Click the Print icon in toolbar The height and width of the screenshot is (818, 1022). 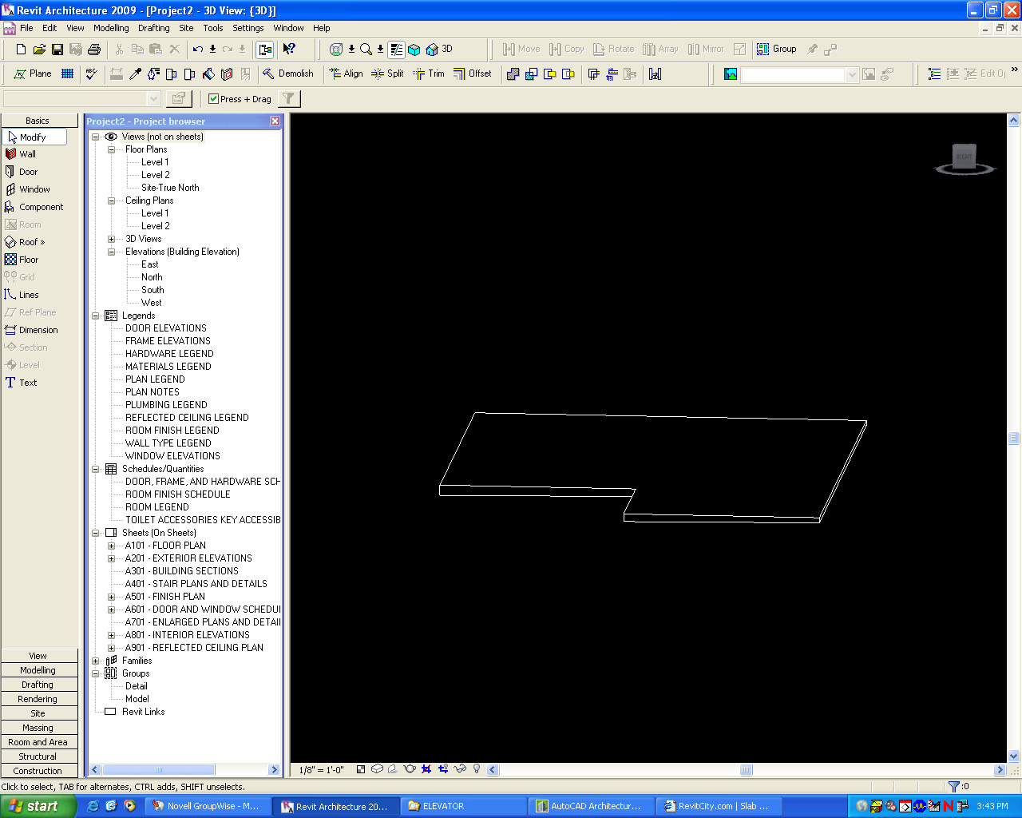94,50
